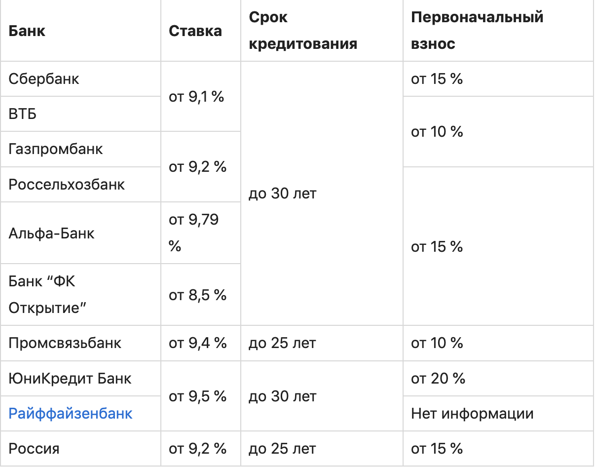Click the ЮниКредит Банк cell
Viewport: 595px width, 467px height.
70,378
